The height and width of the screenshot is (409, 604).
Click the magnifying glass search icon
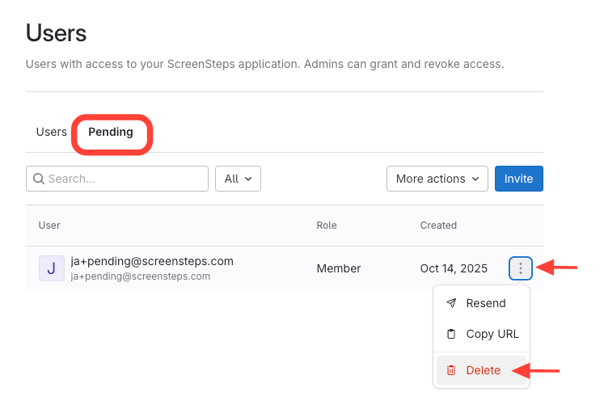click(38, 179)
